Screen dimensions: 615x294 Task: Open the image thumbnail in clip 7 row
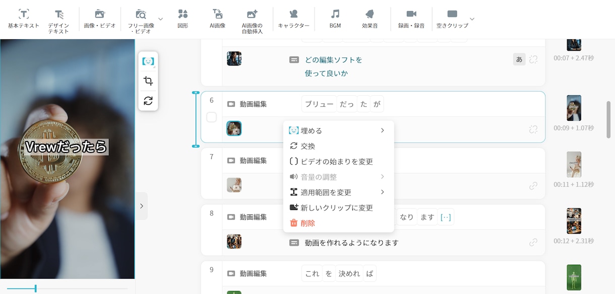234,185
